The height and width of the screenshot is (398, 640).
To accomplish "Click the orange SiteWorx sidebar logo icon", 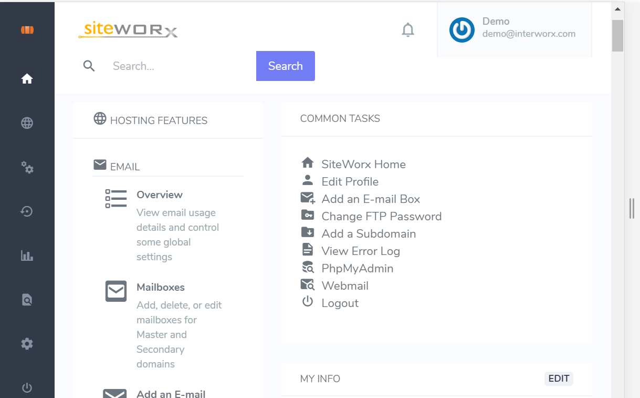I will [x=27, y=30].
